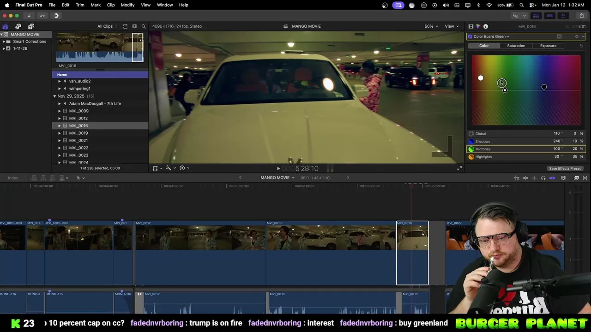
Task: Open the Window menu
Action: 164,5
